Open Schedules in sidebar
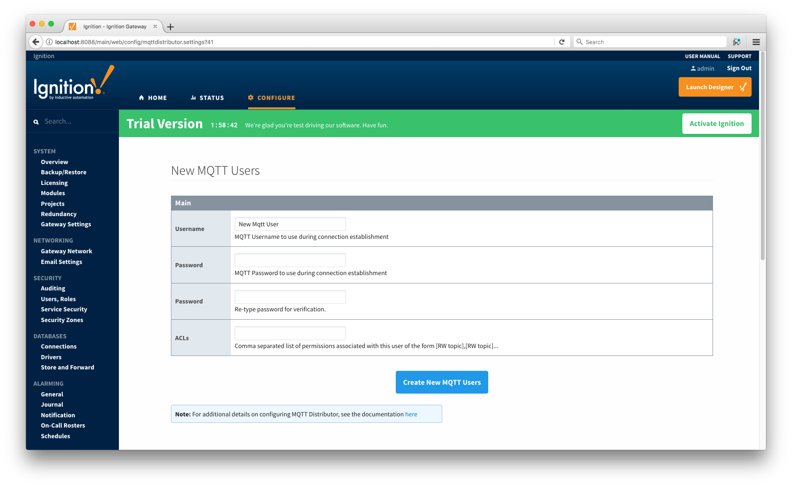The image size is (792, 487). 55,436
